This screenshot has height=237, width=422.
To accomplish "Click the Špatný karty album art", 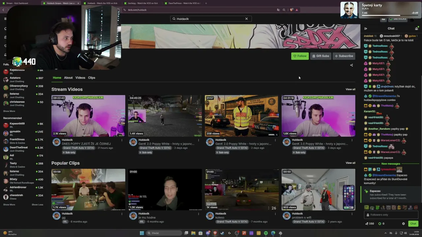I will [x=349, y=10].
